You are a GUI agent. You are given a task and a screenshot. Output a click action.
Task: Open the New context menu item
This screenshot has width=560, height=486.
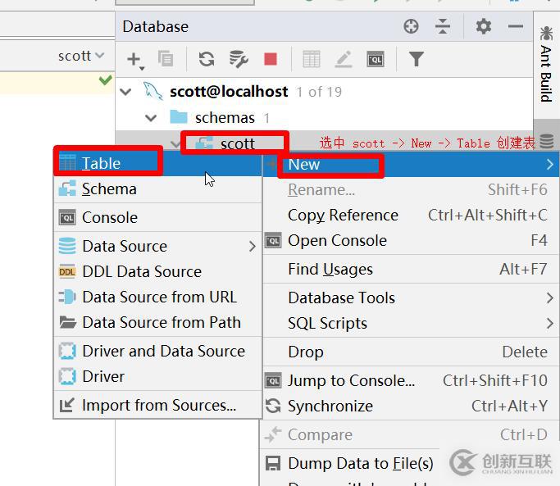(411, 164)
